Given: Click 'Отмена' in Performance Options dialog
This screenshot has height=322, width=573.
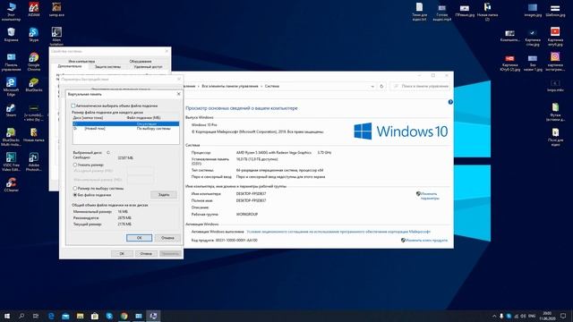Looking at the screenshot, I should pyautogui.click(x=146, y=253).
